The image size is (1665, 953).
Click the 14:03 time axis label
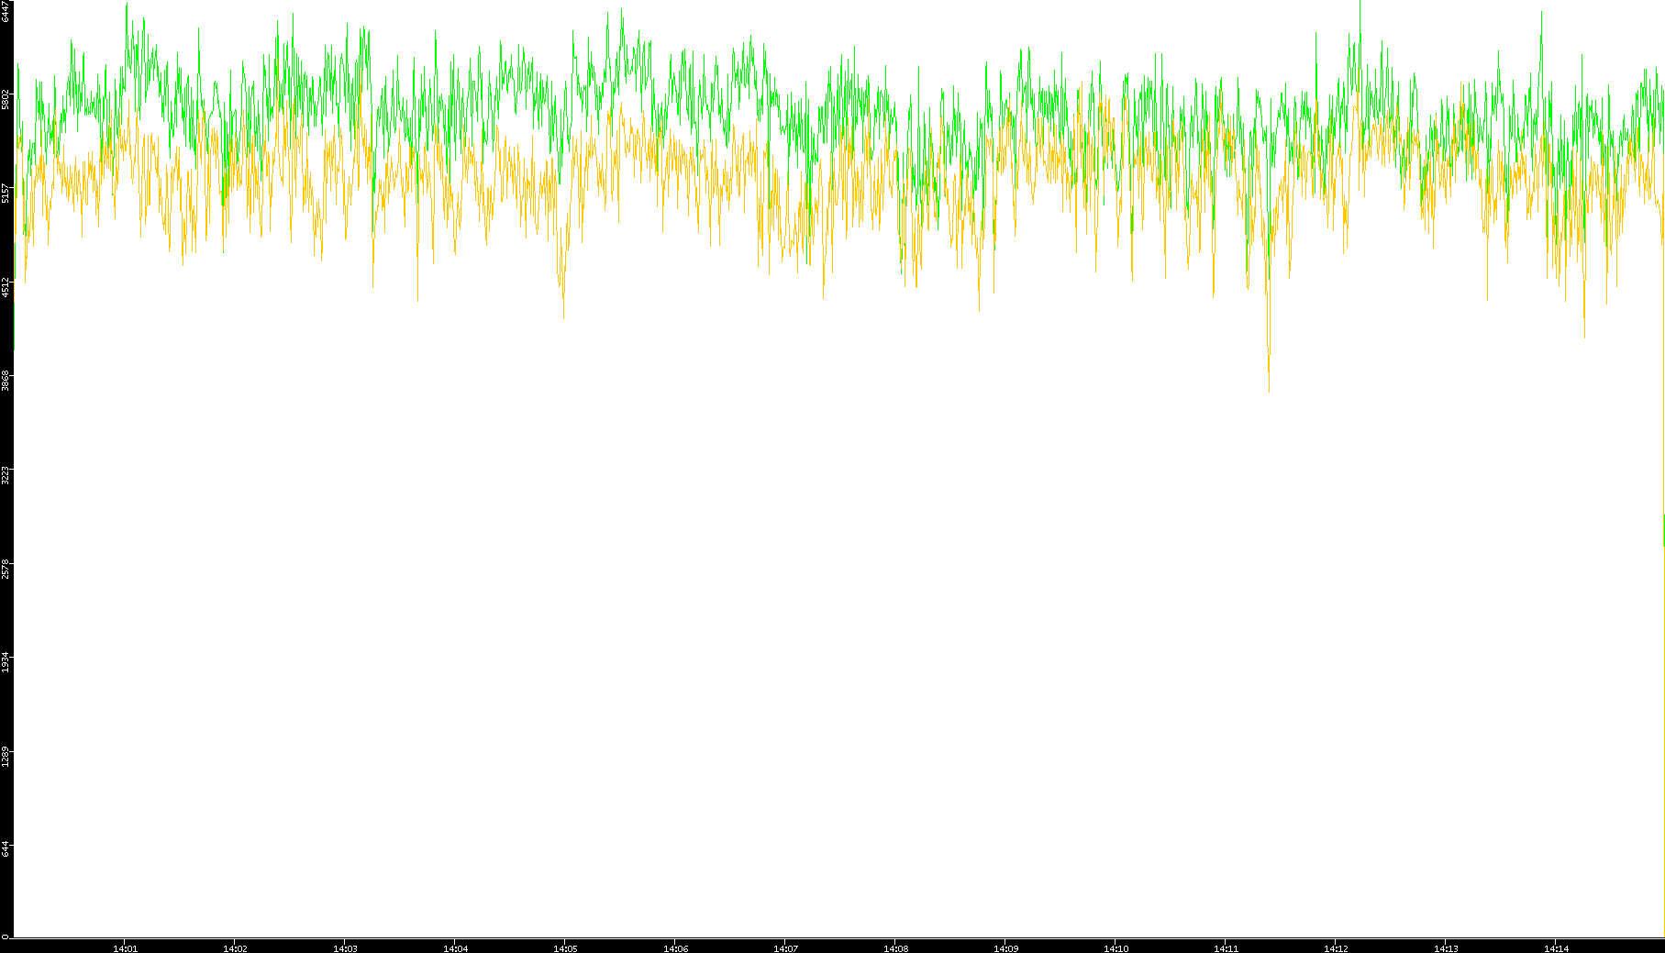345,948
